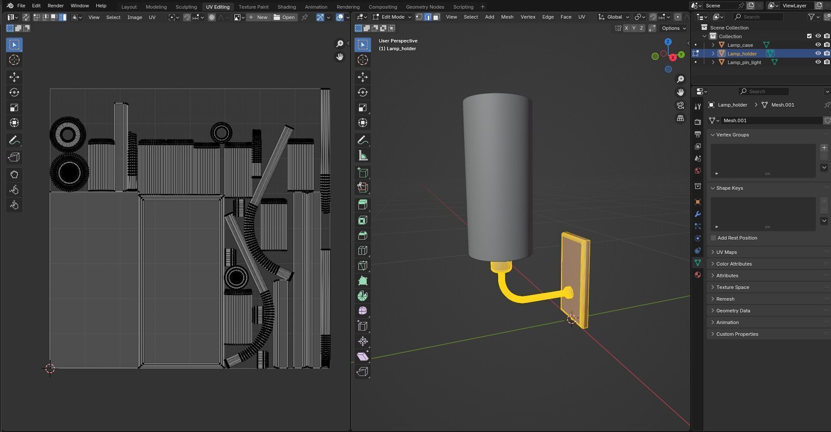Toggle visibility of Lamp_pin_light object
This screenshot has height=432, width=831.
pos(818,62)
